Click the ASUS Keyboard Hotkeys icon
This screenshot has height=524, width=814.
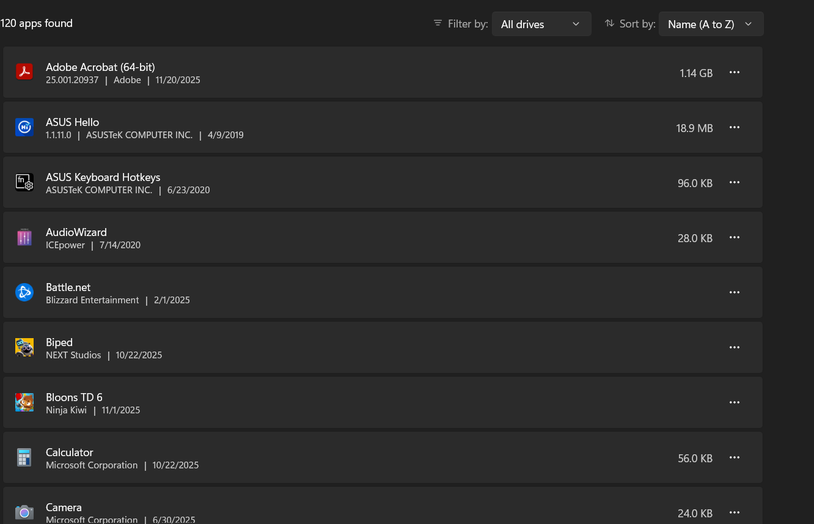click(24, 182)
